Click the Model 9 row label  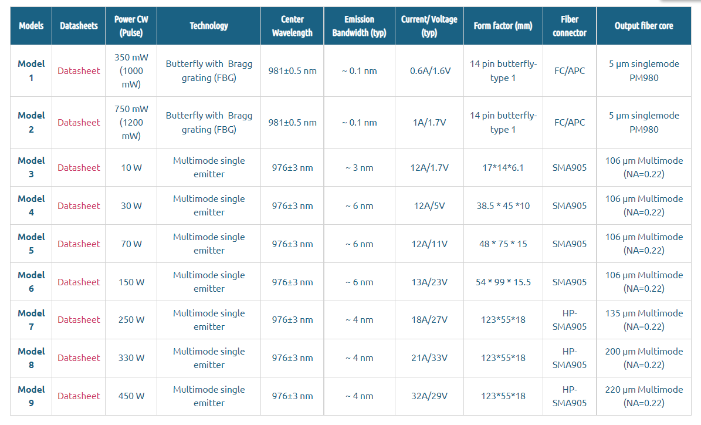point(31,396)
